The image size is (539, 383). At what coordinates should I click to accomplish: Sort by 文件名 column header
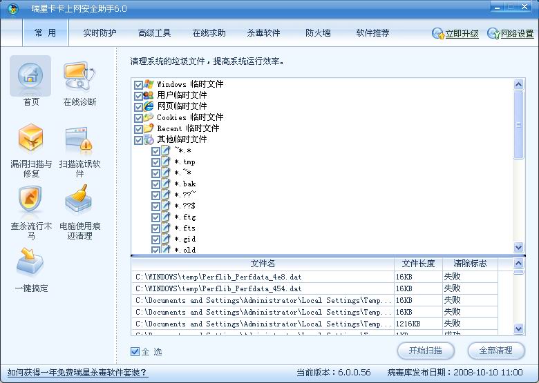(x=263, y=264)
